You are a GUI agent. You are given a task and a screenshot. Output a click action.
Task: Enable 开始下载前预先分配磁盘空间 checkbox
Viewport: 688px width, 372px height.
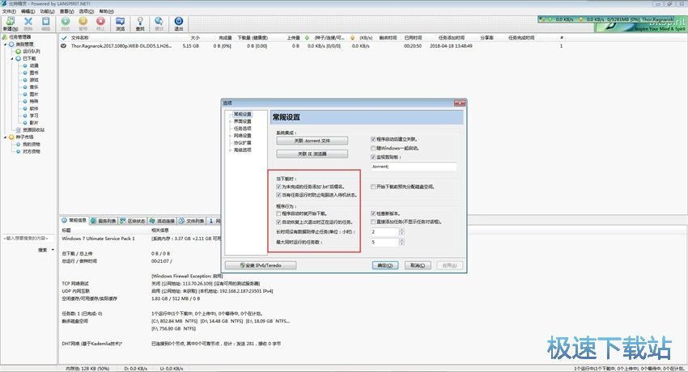373,187
